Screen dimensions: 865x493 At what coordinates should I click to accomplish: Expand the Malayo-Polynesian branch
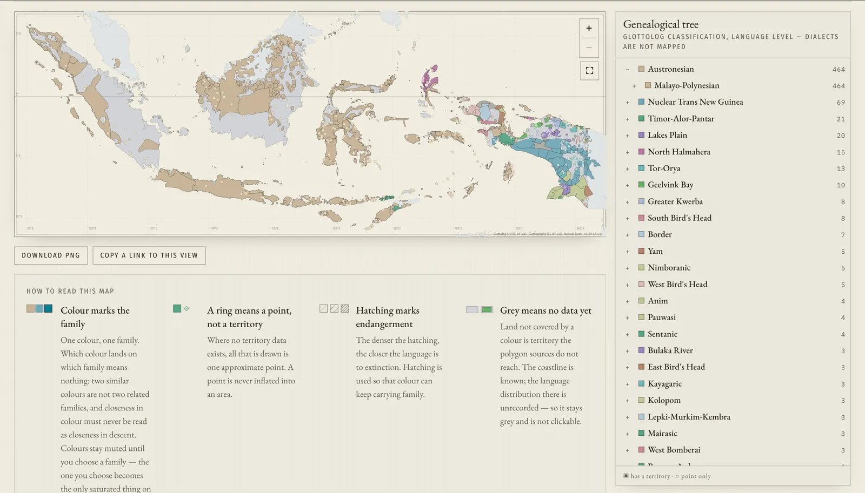(x=634, y=86)
